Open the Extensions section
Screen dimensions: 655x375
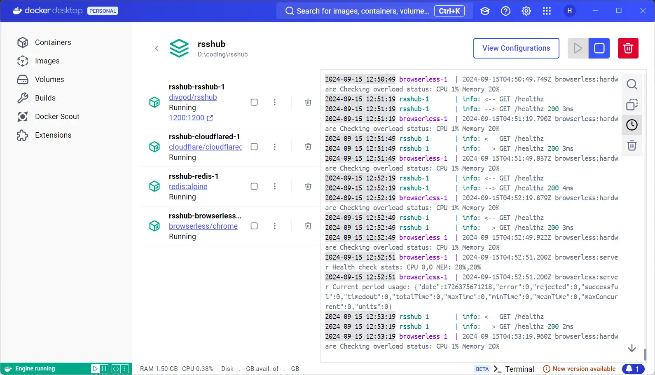click(x=44, y=135)
